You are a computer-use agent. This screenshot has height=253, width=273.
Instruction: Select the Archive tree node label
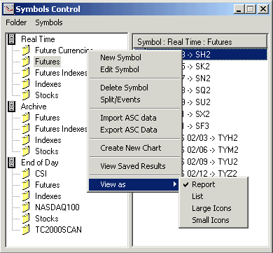(34, 107)
